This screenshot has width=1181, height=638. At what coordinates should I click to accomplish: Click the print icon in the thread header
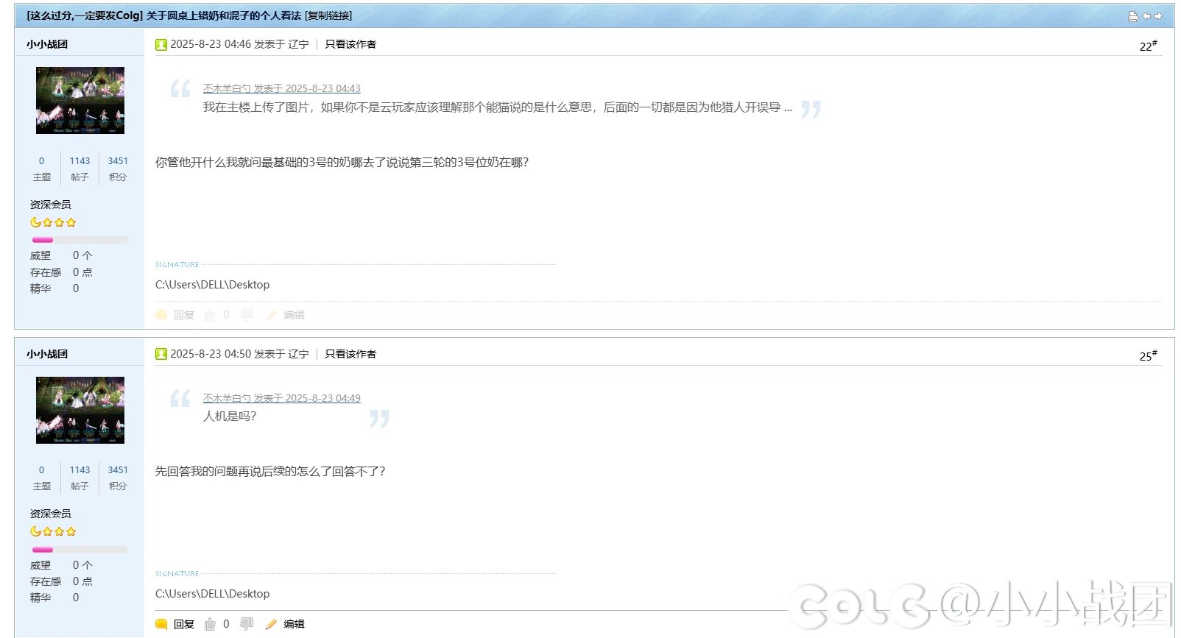click(x=1132, y=16)
